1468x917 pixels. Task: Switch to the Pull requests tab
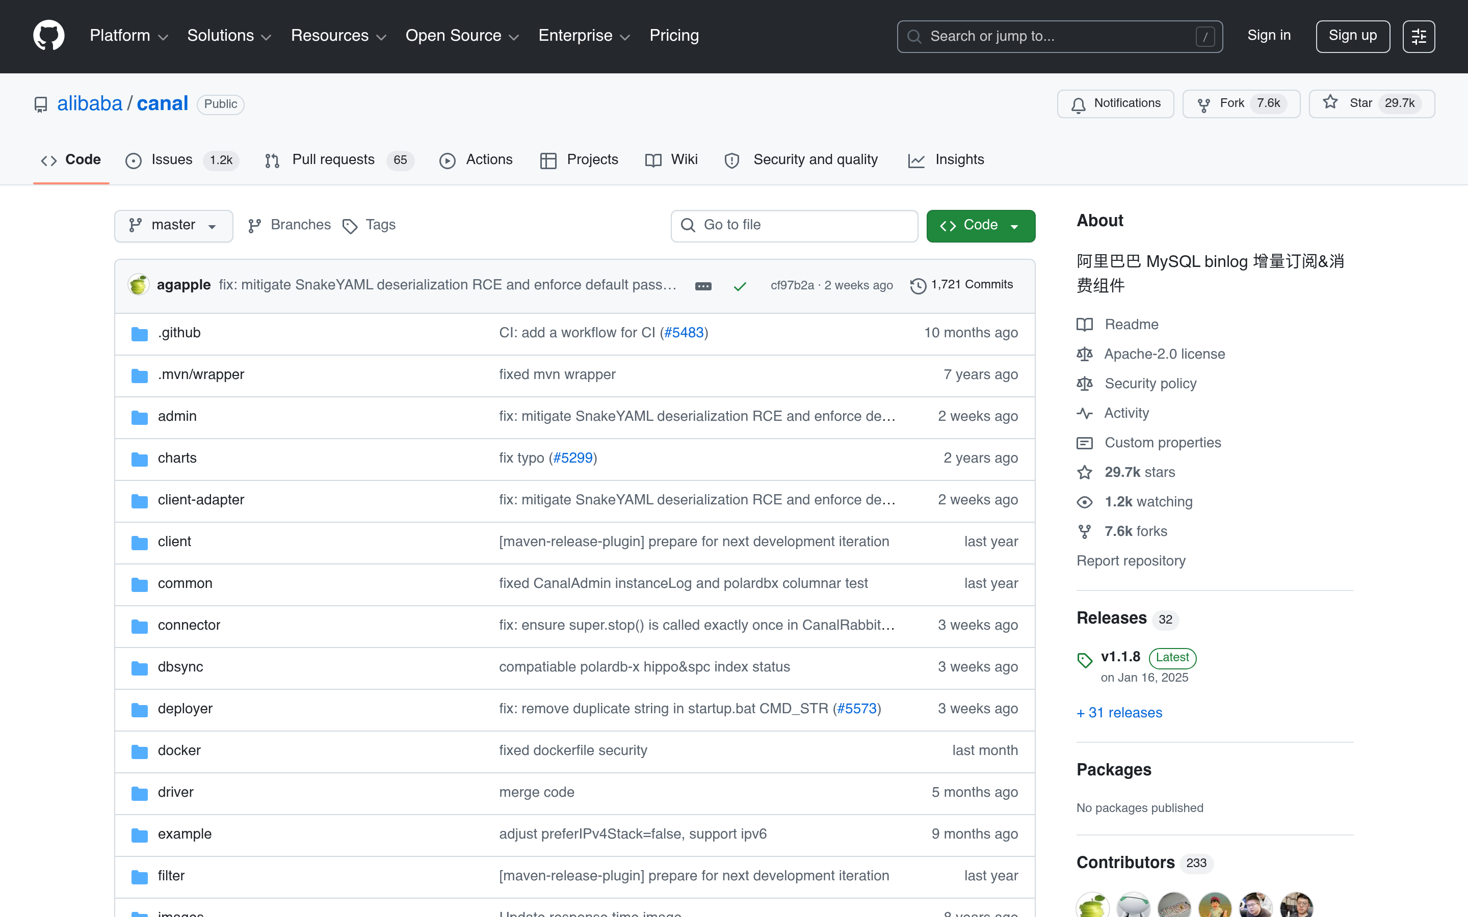click(x=339, y=160)
